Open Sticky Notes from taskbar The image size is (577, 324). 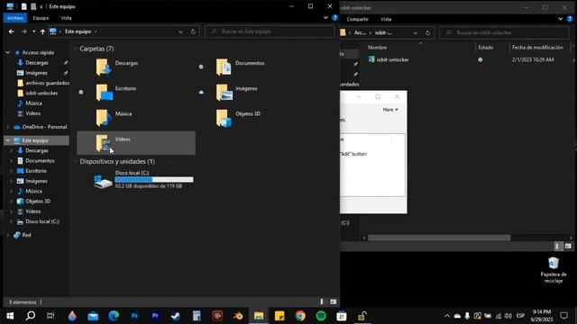279,316
